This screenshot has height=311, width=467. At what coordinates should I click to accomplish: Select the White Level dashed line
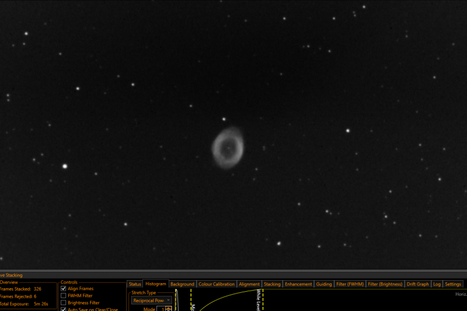click(263, 300)
